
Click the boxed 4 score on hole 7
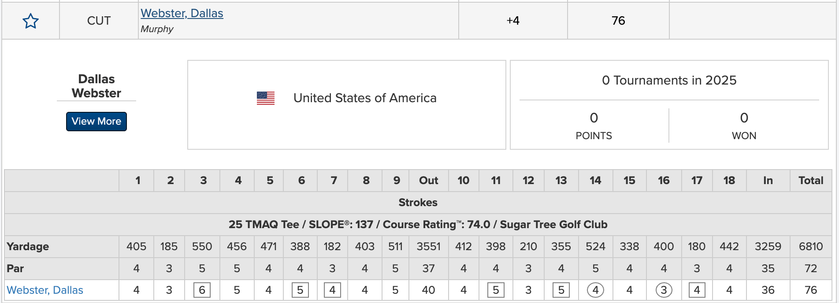click(x=332, y=290)
